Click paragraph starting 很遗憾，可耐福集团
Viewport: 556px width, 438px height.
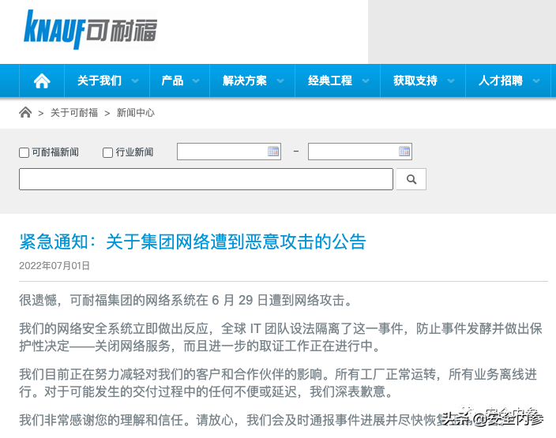[186, 300]
